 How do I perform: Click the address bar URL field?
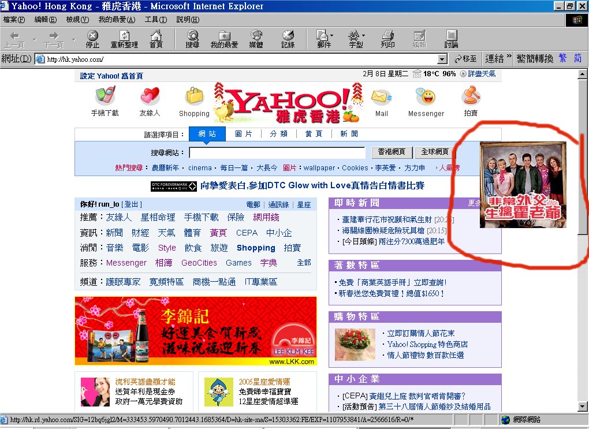[241, 59]
